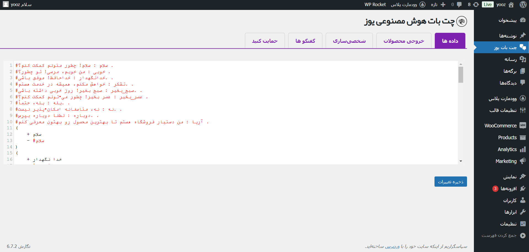The width and height of the screenshot is (529, 252).
Task: Click the نگارش 6.7.2 version text
Action: pyautogui.click(x=19, y=246)
